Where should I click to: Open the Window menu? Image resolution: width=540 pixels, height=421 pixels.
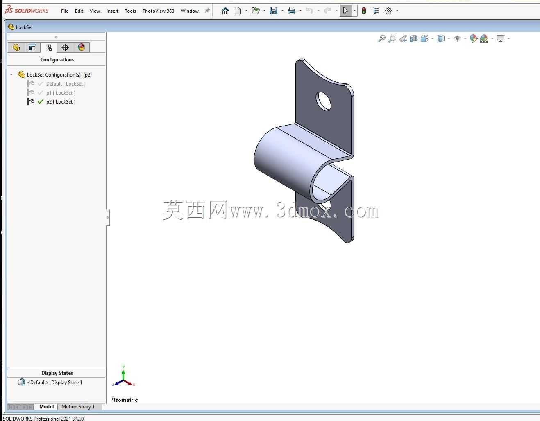(190, 11)
